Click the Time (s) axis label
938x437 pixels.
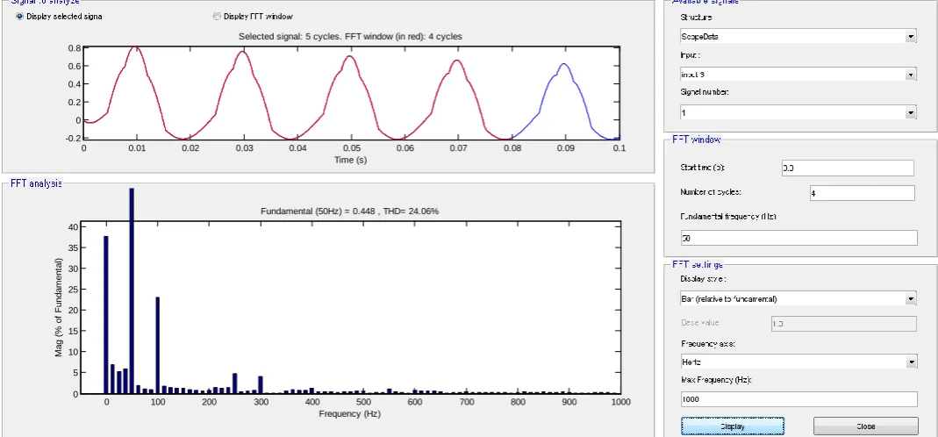[x=351, y=161]
